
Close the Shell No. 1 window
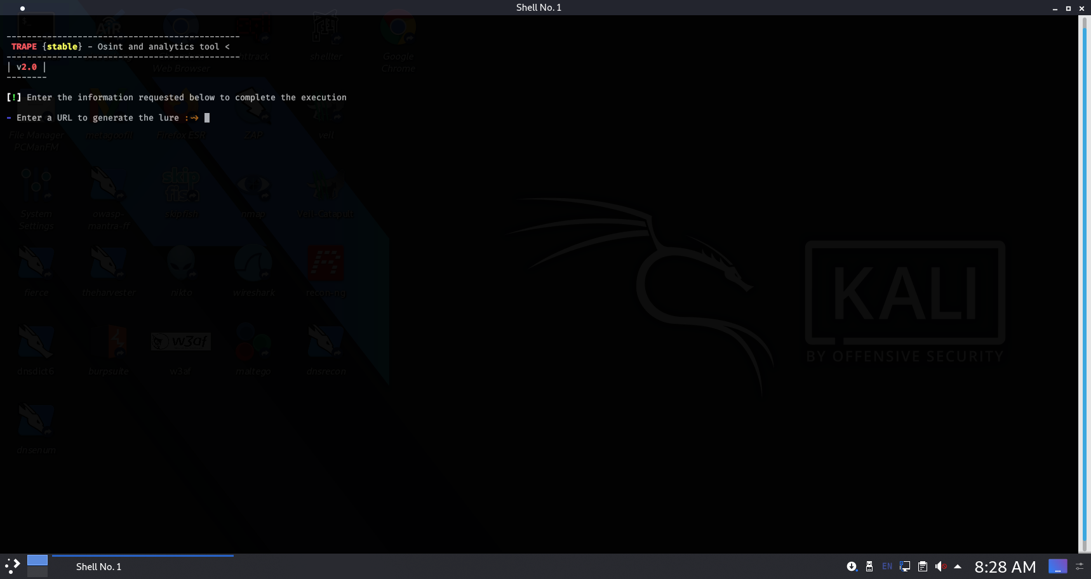(1081, 8)
